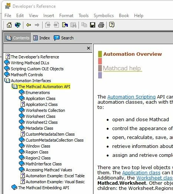Click the Copy toolbar icon

pyautogui.click(x=84, y=25)
